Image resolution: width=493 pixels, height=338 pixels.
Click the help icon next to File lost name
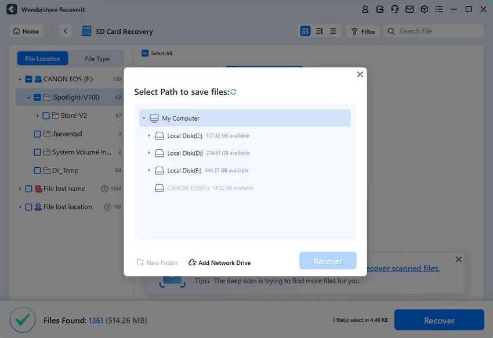pos(104,189)
